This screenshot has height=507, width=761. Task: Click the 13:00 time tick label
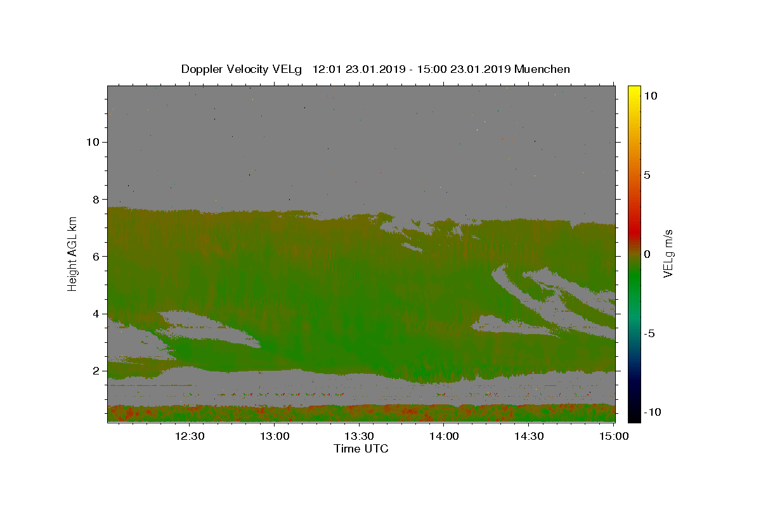coord(275,436)
